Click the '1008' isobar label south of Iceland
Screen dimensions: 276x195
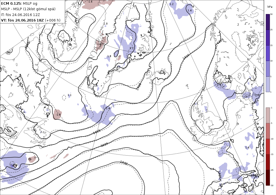(139, 87)
